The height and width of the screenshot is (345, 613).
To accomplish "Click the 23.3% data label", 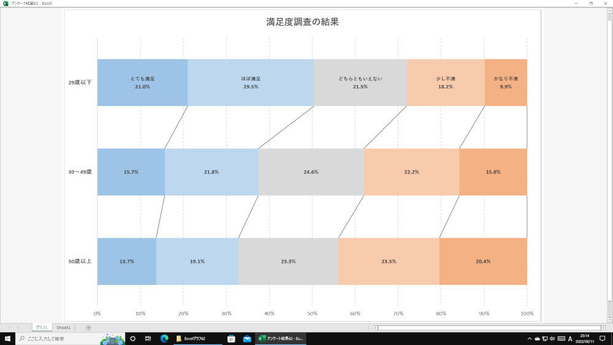I will [288, 262].
